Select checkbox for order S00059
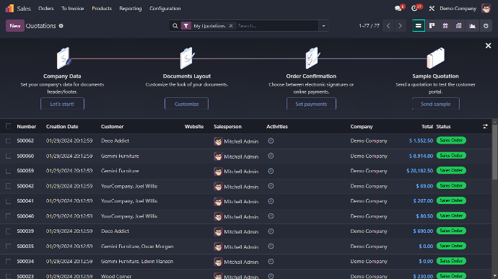The width and height of the screenshot is (498, 279). (8, 171)
